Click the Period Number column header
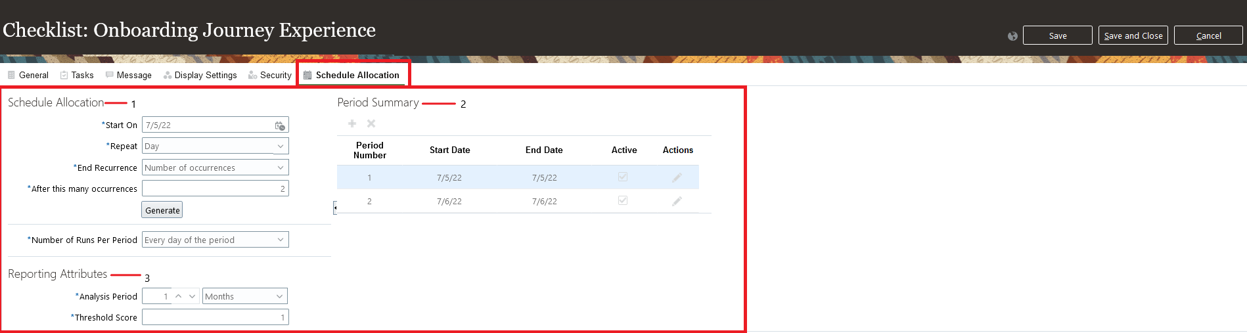 370,150
